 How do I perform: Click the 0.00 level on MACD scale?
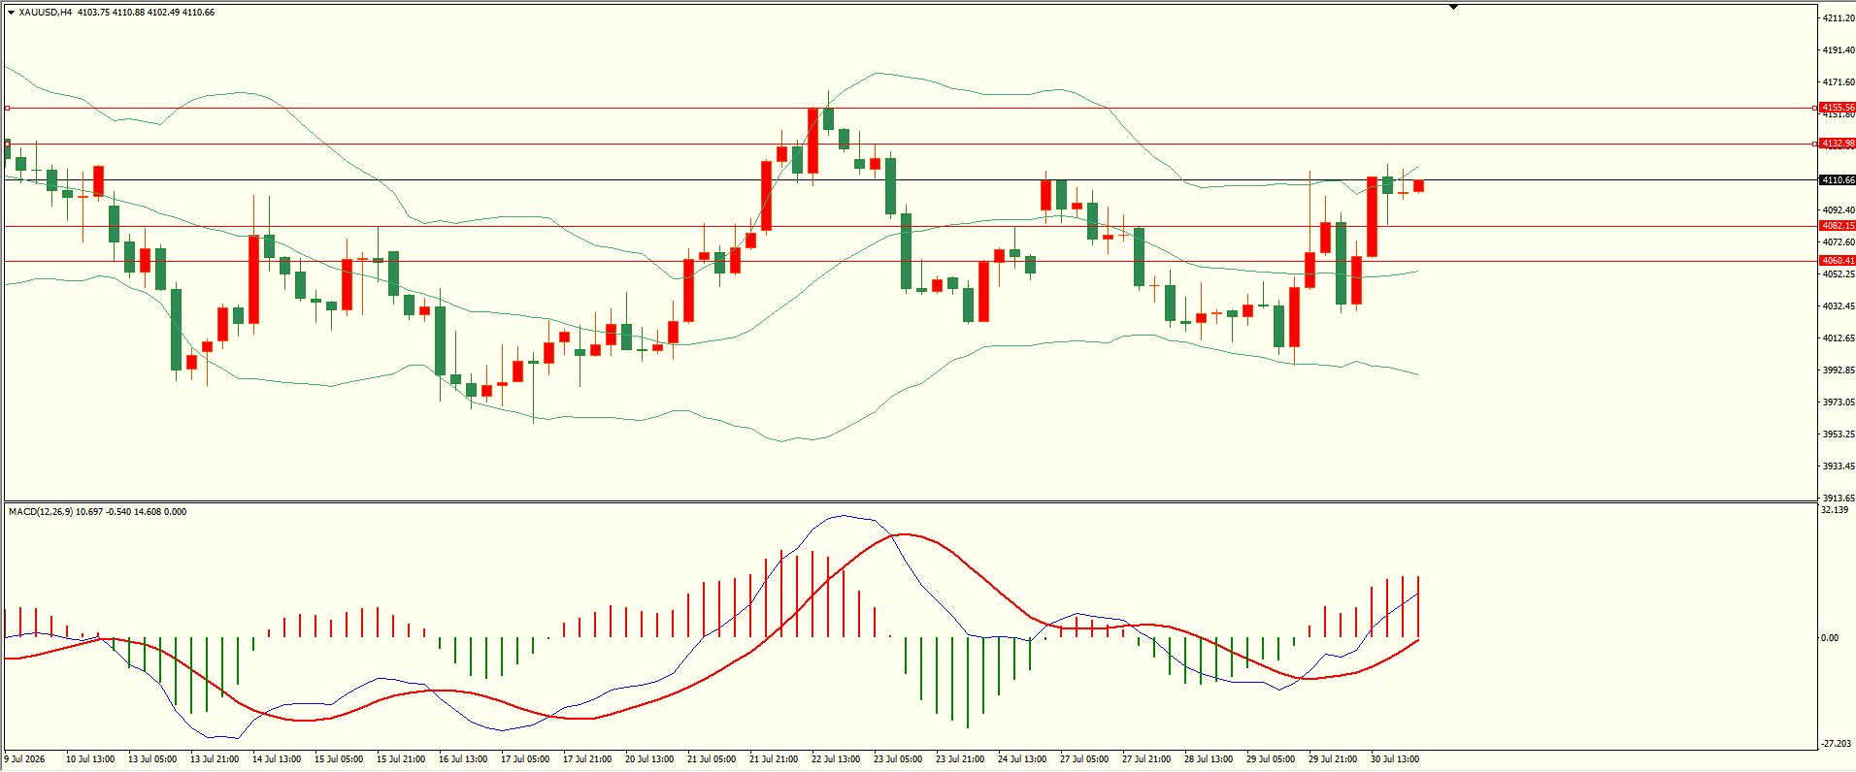coord(1830,638)
